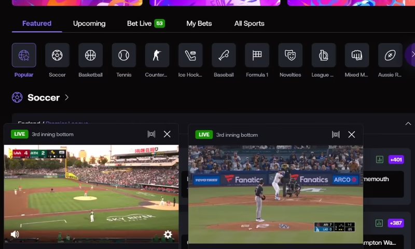Image resolution: width=415 pixels, height=249 pixels.
Task: Close the ARI vs LAD live stream
Action: tap(352, 135)
